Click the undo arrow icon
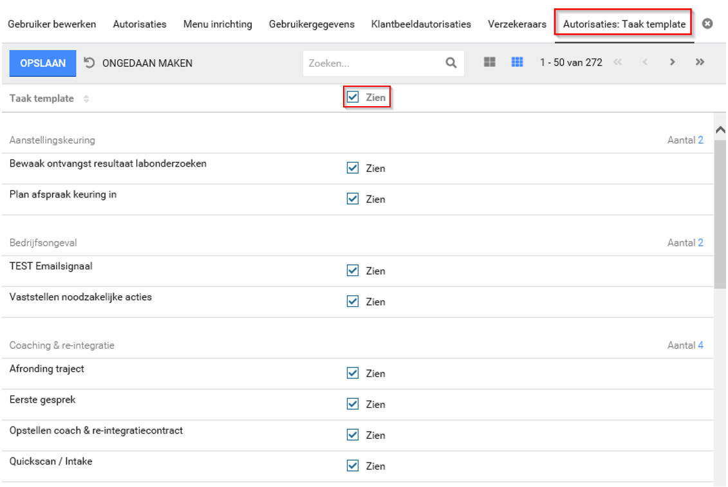Image resolution: width=728 pixels, height=487 pixels. pos(90,63)
